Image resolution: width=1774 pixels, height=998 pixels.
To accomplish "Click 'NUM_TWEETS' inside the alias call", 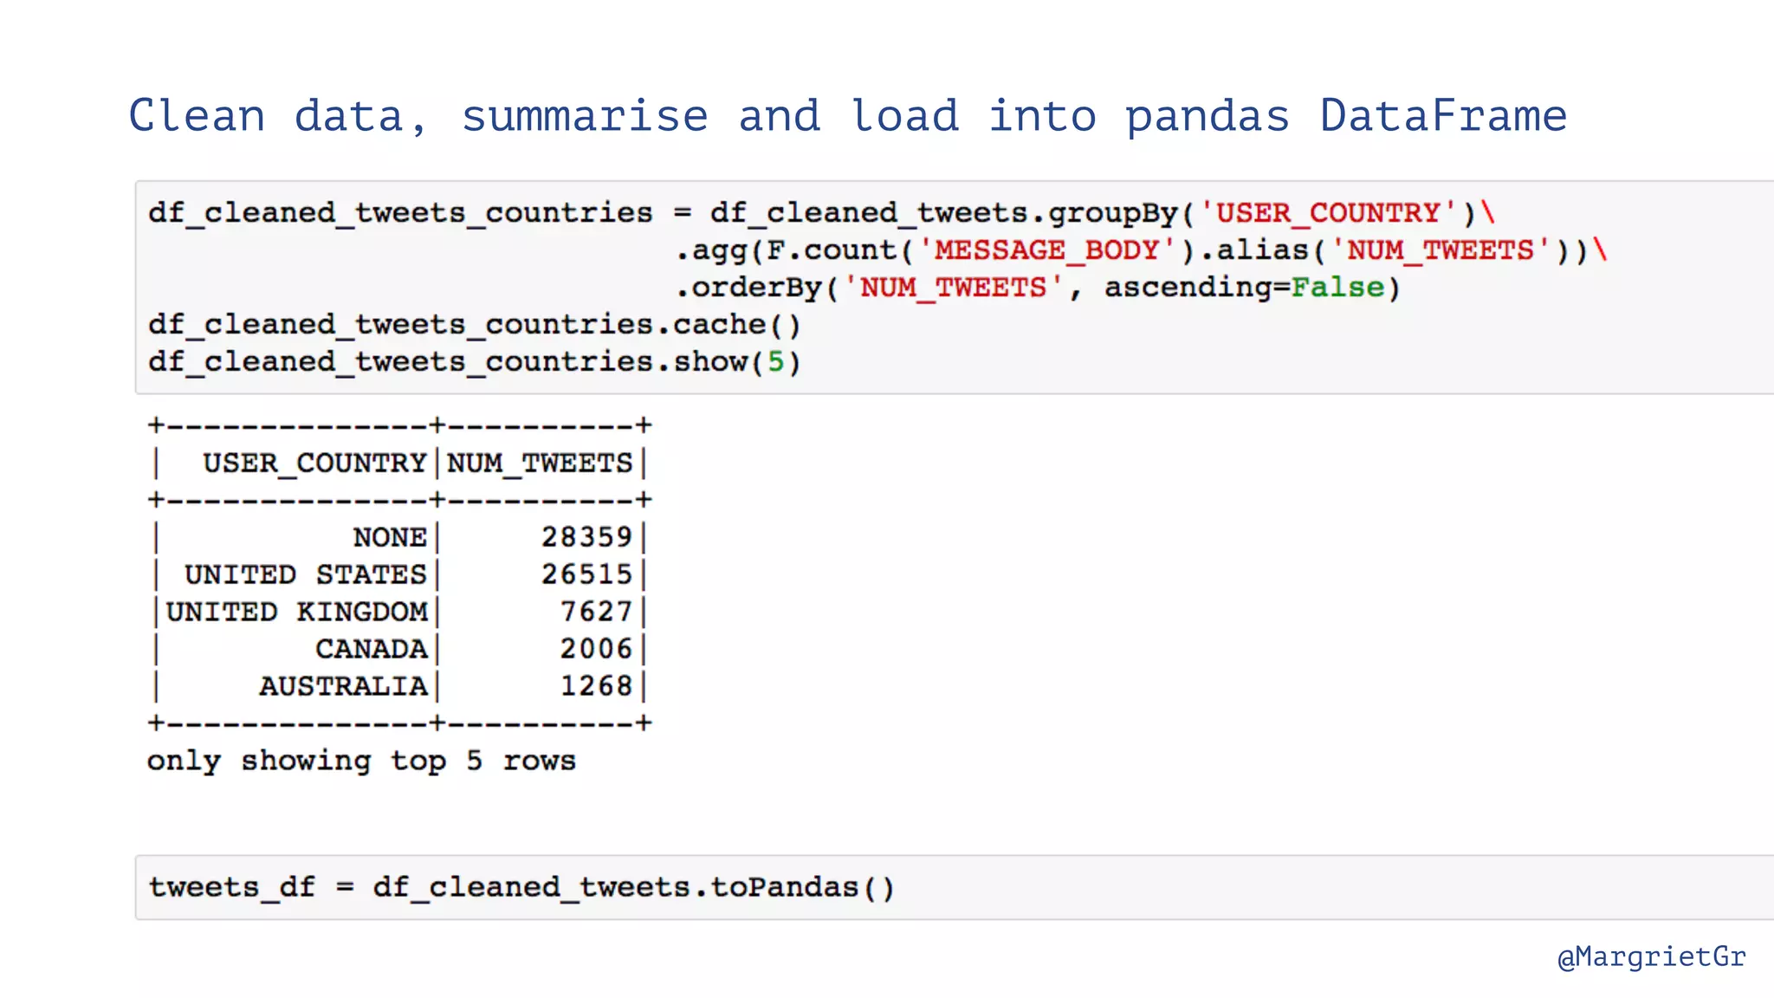I will pyautogui.click(x=1441, y=249).
